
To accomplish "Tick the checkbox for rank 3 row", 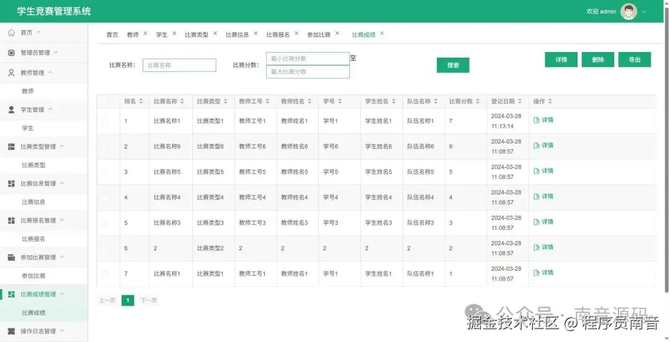I will (104, 172).
